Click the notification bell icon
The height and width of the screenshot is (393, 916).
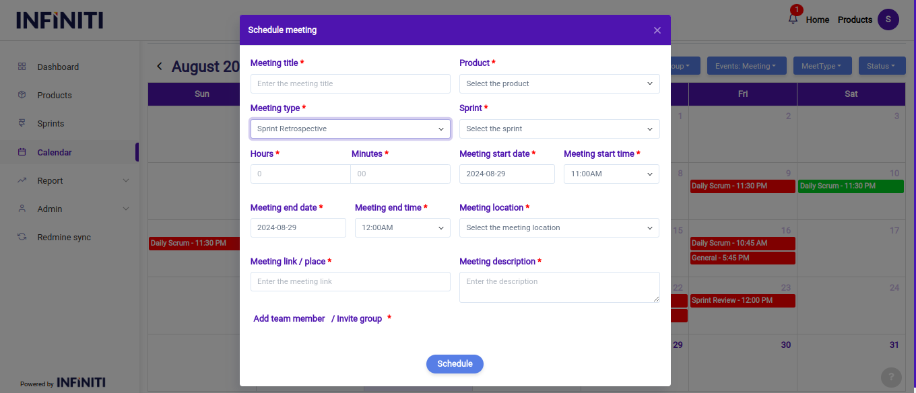click(793, 19)
